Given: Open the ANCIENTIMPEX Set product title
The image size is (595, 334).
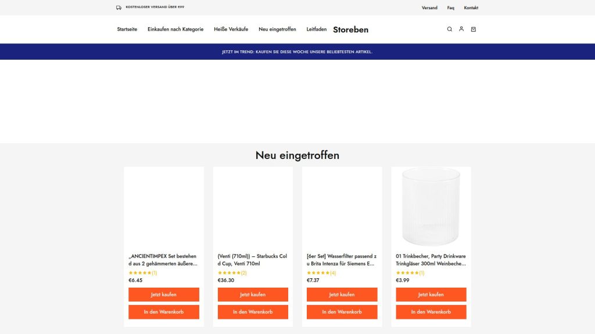Looking at the screenshot, I should click(x=163, y=260).
